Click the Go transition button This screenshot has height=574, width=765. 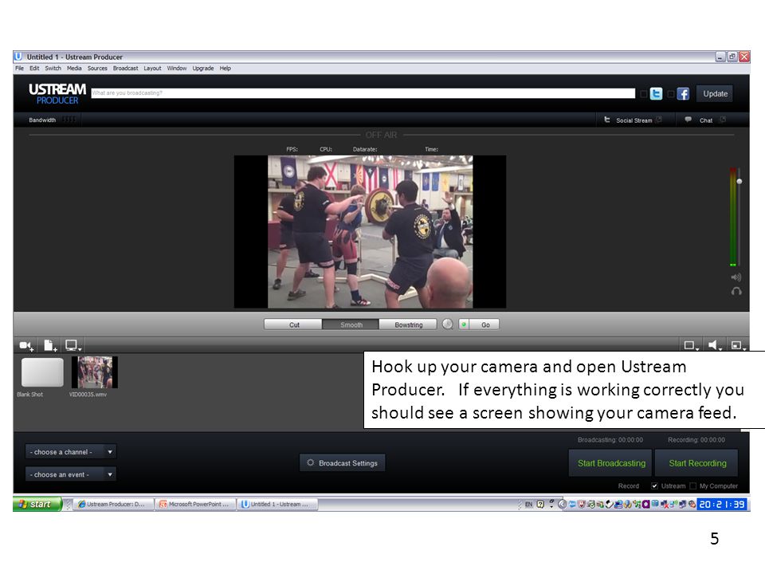tap(485, 324)
